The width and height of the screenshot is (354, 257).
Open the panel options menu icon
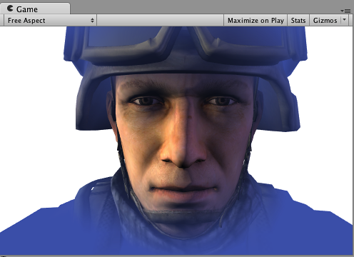[x=345, y=11]
